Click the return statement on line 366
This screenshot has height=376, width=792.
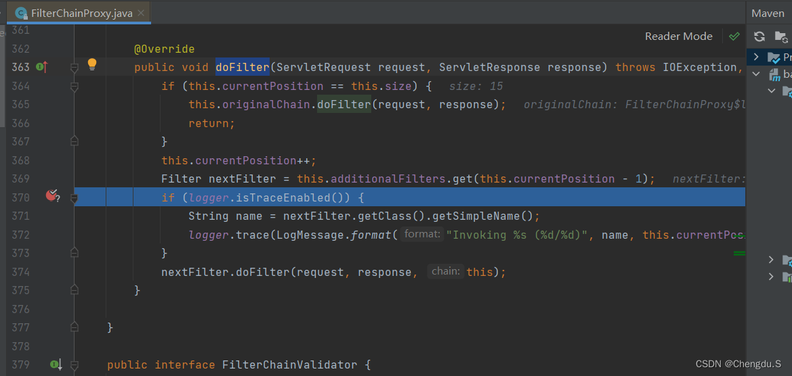tap(211, 123)
